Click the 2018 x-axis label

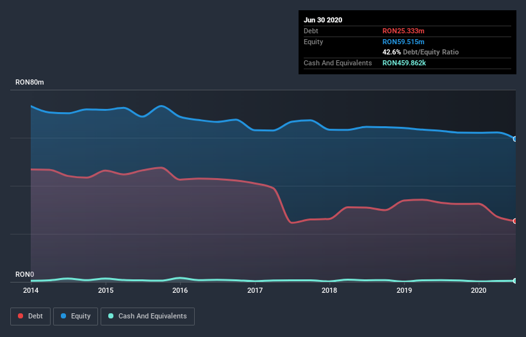(x=329, y=290)
